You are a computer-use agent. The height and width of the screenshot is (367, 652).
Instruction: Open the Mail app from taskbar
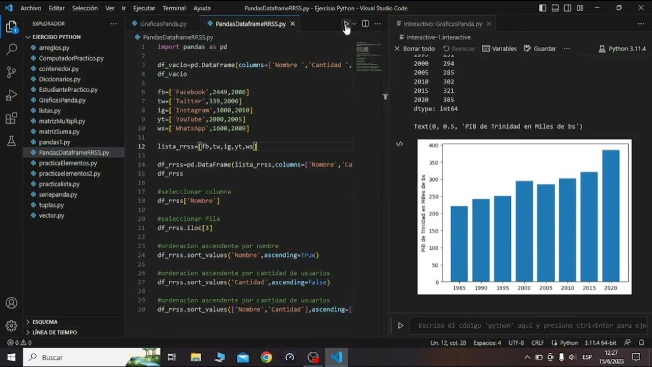tap(243, 357)
